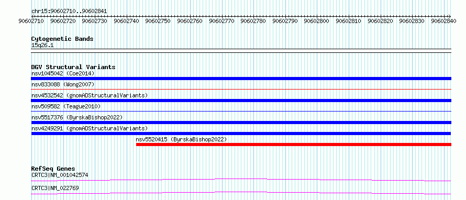Click the blue bar of nsv4249291
Viewport: 466px width, 200px height.
coord(241,134)
